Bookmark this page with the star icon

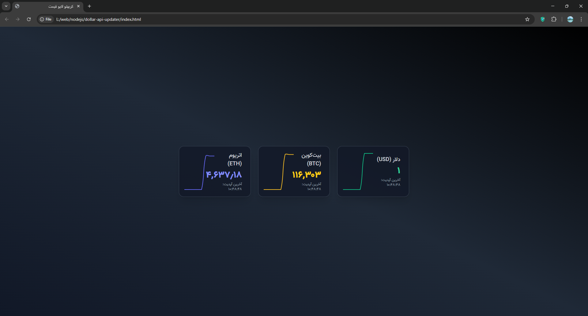(x=527, y=19)
